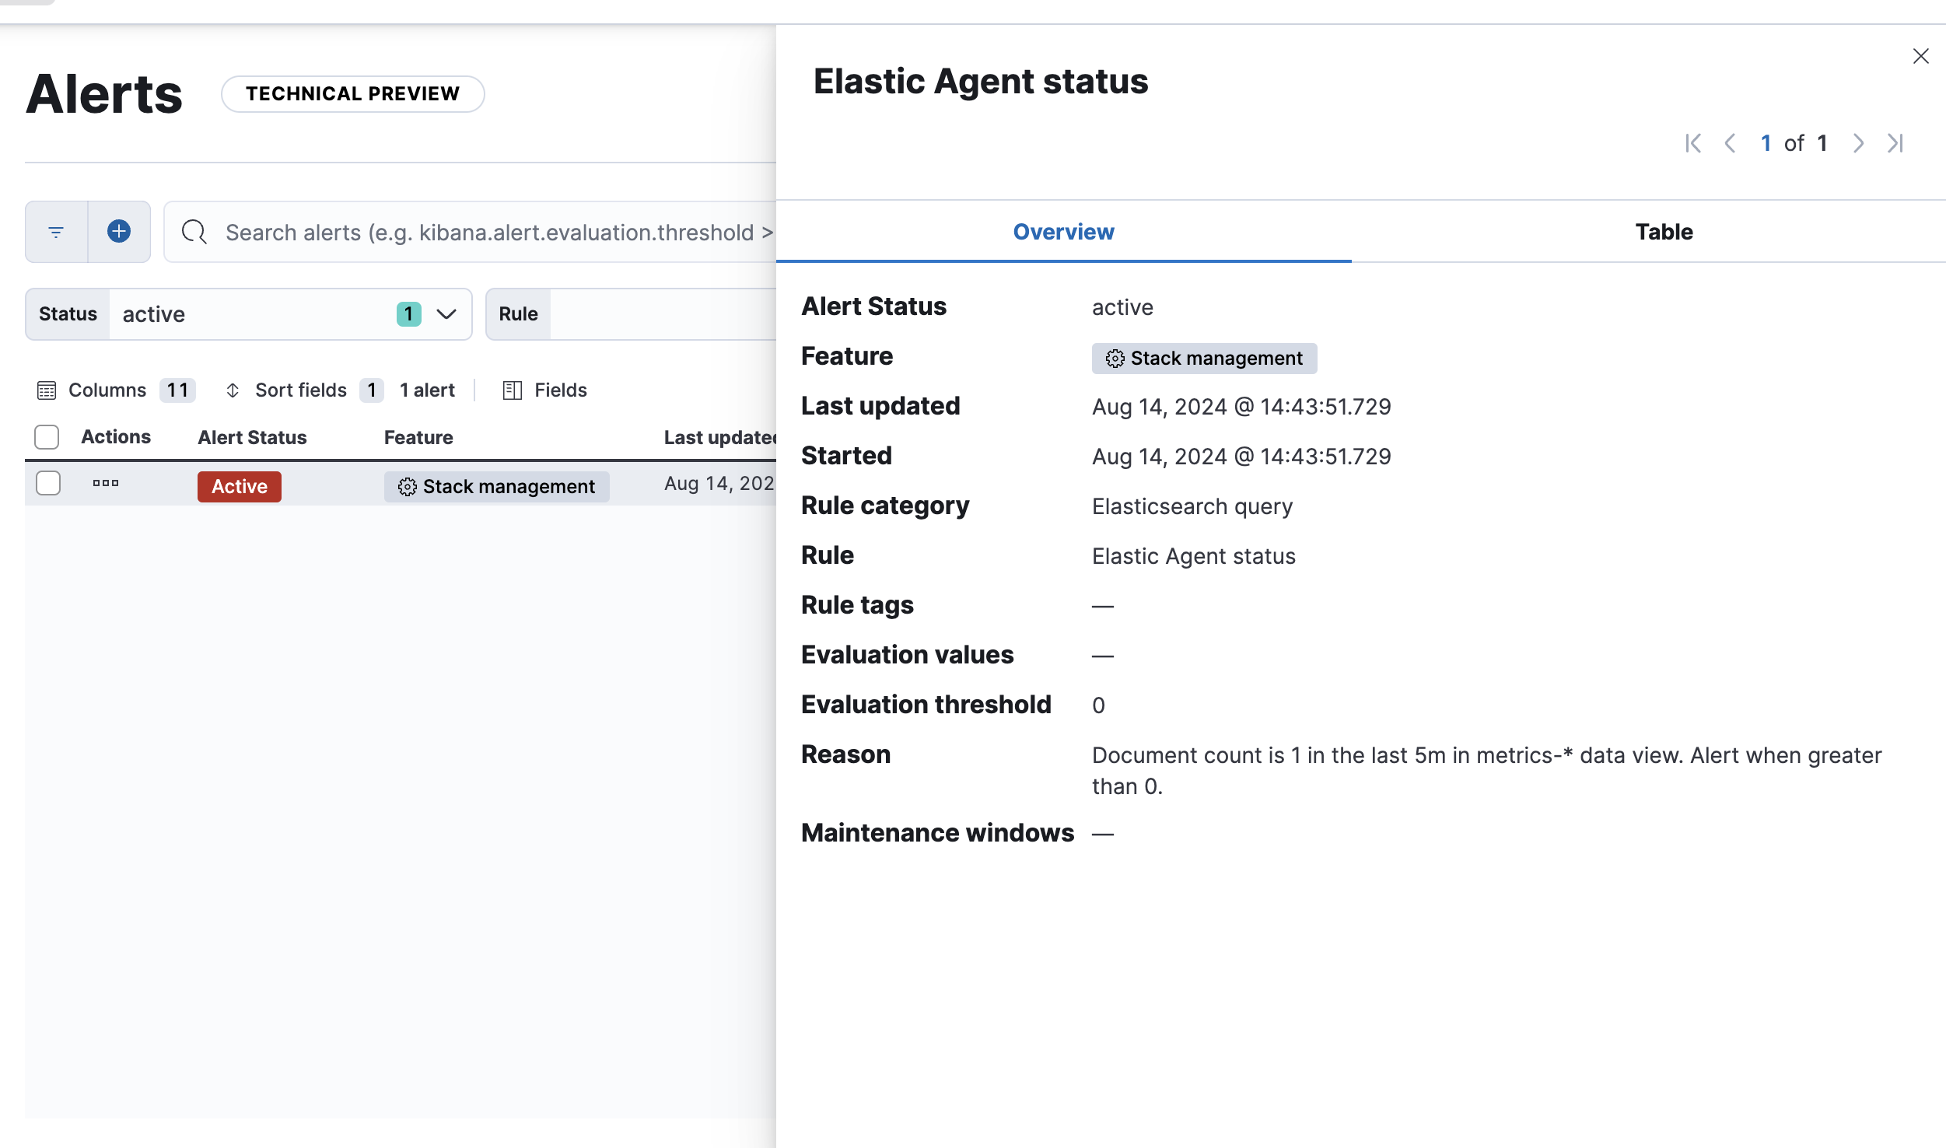The width and height of the screenshot is (1946, 1148).
Task: Go to next alert arrow
Action: pyautogui.click(x=1858, y=143)
